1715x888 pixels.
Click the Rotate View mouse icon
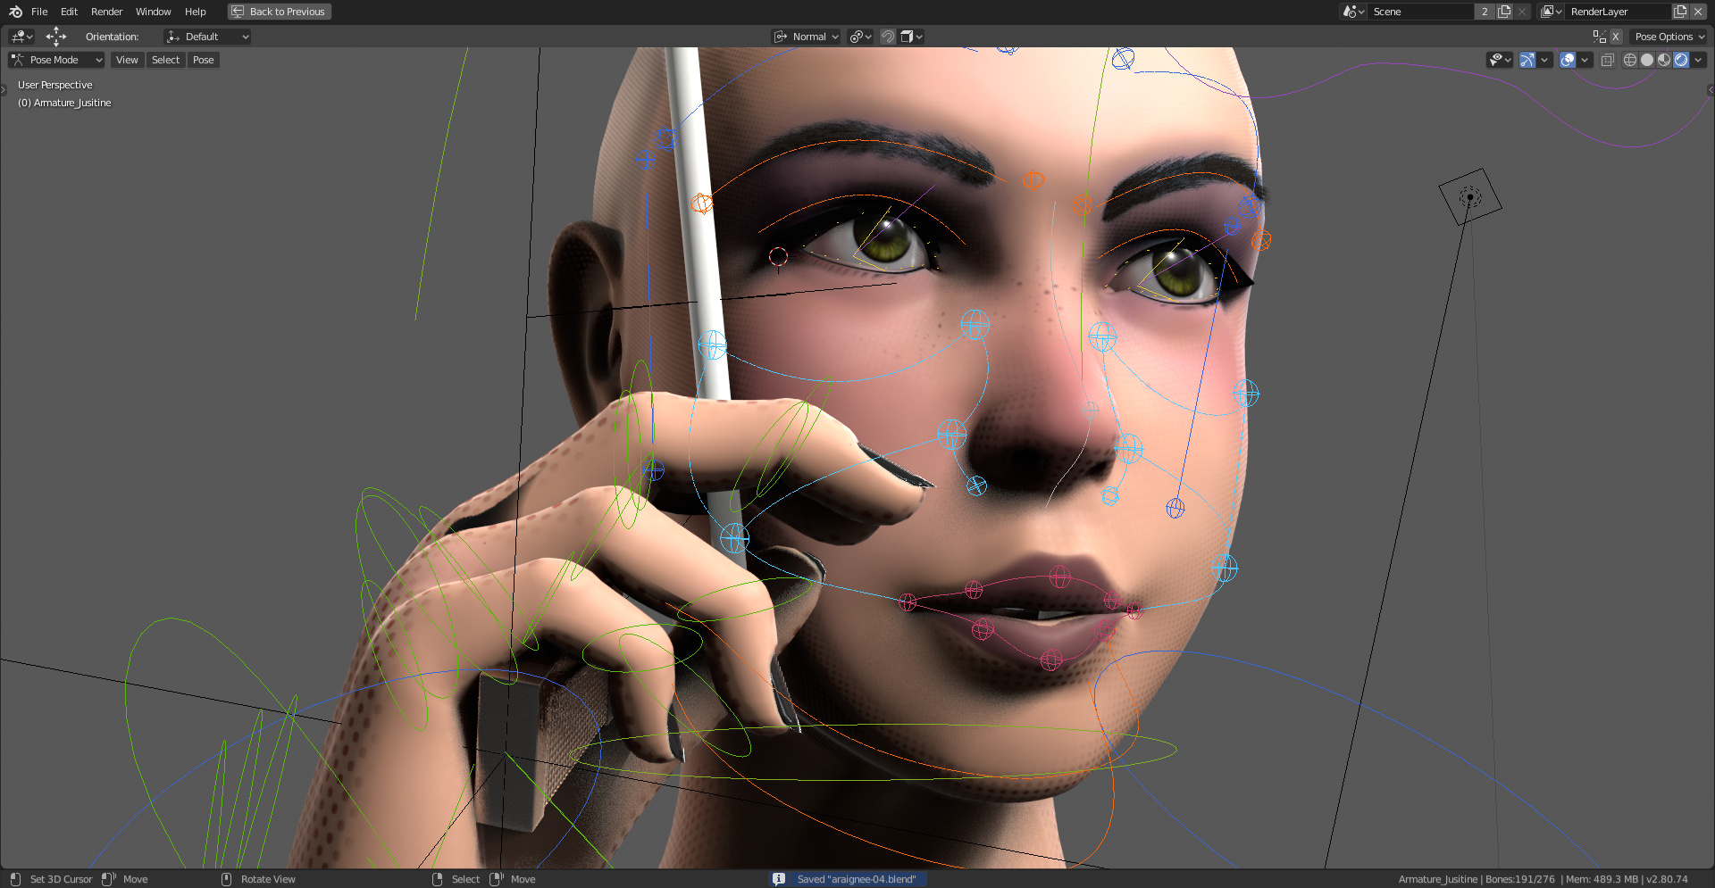226,879
